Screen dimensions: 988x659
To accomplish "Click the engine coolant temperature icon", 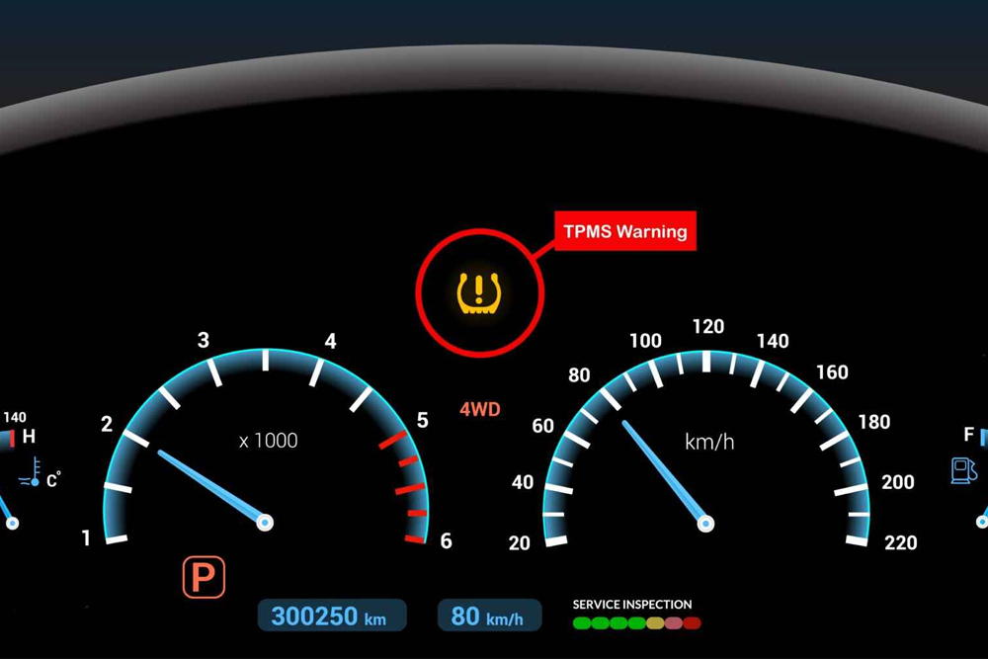I will 36,473.
